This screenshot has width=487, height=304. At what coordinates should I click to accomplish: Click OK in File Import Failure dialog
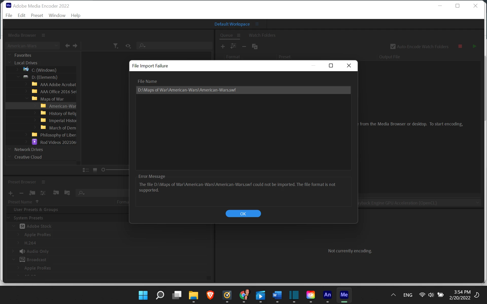tap(243, 214)
